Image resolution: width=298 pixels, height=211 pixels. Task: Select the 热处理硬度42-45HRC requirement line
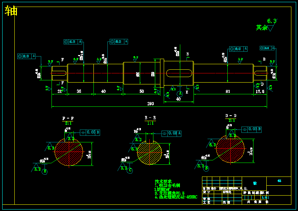[176, 197]
